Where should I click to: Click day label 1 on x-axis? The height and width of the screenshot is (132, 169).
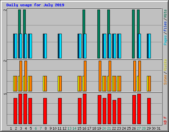11,128
